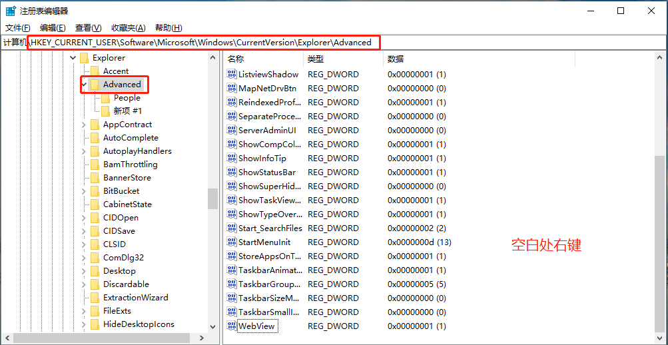Click the People folder icon

(105, 98)
